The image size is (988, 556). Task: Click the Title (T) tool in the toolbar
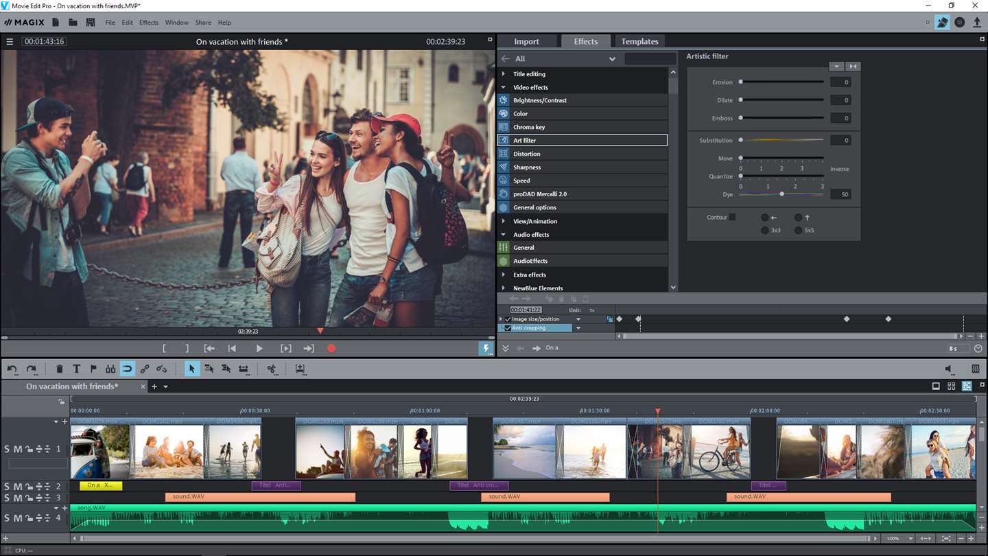click(x=76, y=369)
